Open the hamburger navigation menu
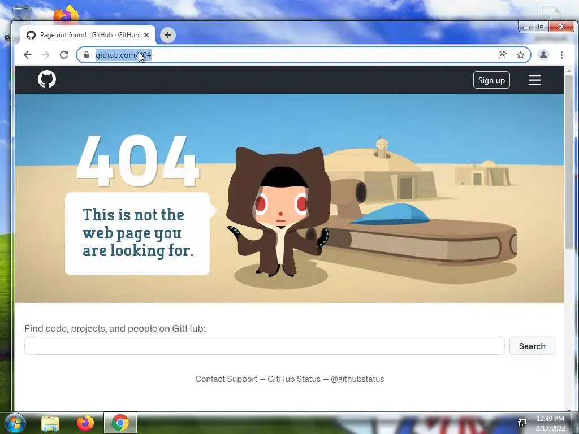Viewport: 579px width, 434px height. [x=535, y=80]
